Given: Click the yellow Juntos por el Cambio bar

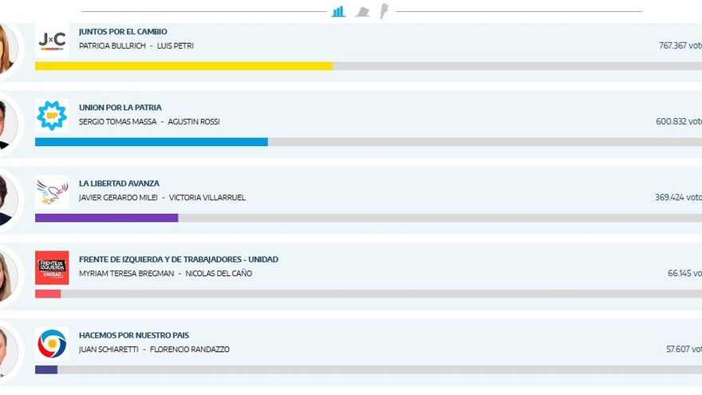Looking at the screenshot, I should click(x=184, y=66).
